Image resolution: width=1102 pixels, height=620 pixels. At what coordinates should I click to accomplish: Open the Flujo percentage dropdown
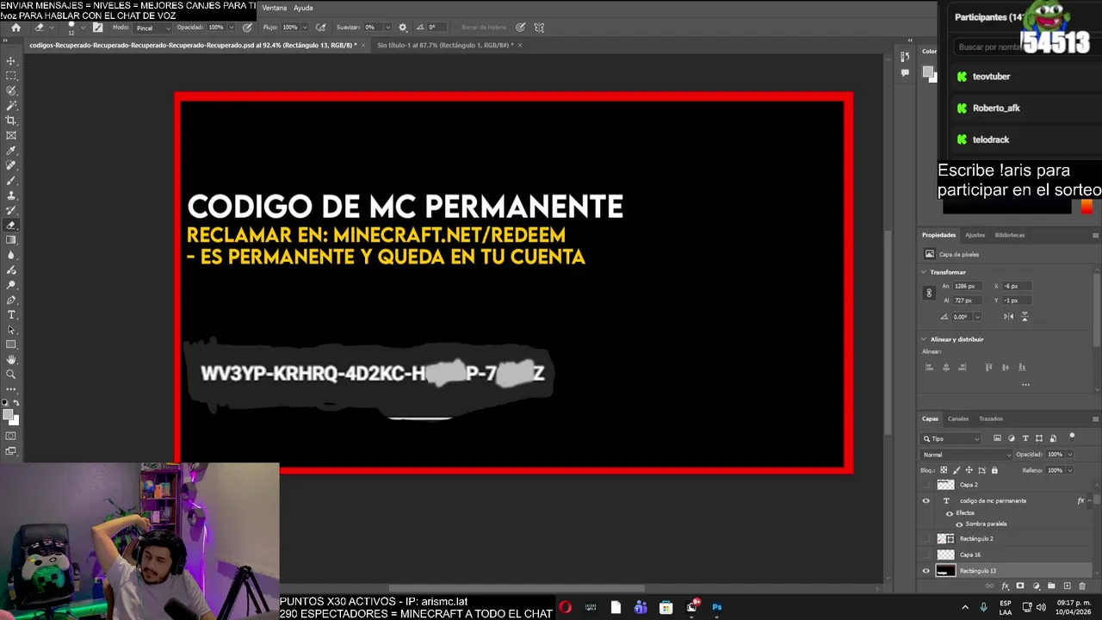point(305,28)
